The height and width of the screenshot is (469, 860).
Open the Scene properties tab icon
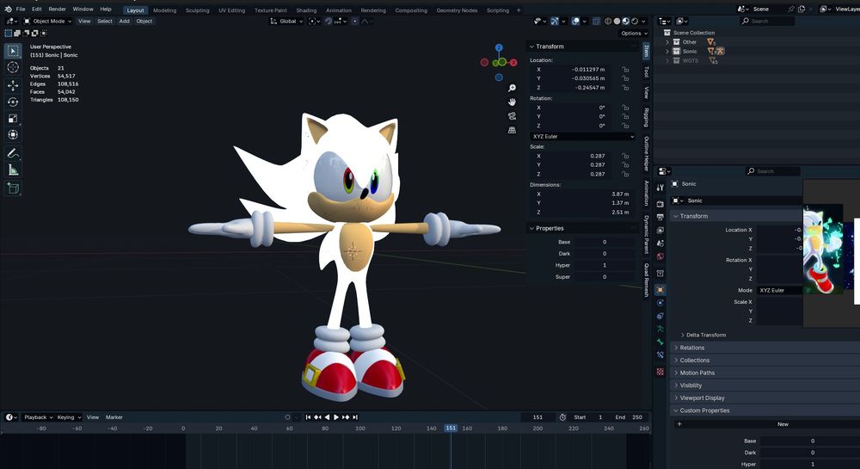(x=660, y=244)
